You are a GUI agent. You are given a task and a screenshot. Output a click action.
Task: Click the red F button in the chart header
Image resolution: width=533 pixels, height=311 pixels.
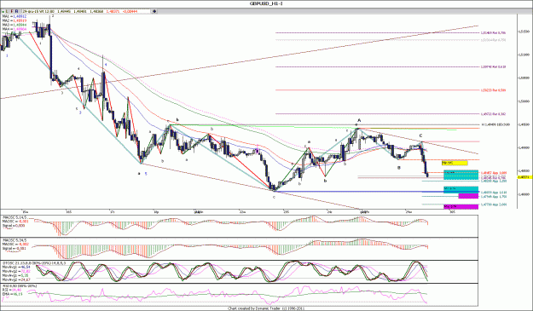point(12,11)
